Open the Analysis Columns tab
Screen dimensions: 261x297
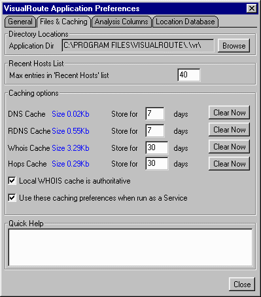tap(122, 22)
